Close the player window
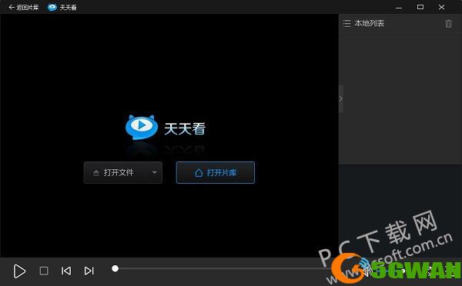 (x=441, y=7)
